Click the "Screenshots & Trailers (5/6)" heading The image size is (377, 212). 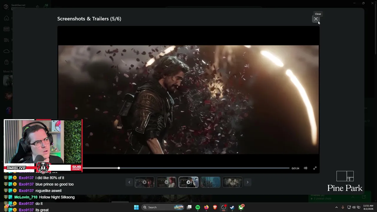[x=89, y=19]
